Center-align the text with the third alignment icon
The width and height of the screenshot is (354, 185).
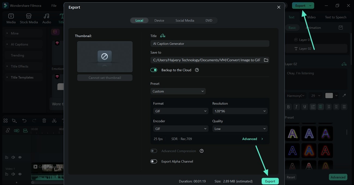point(337,107)
